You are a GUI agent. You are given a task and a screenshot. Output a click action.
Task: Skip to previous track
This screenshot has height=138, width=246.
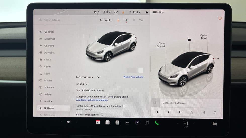point(157,112)
